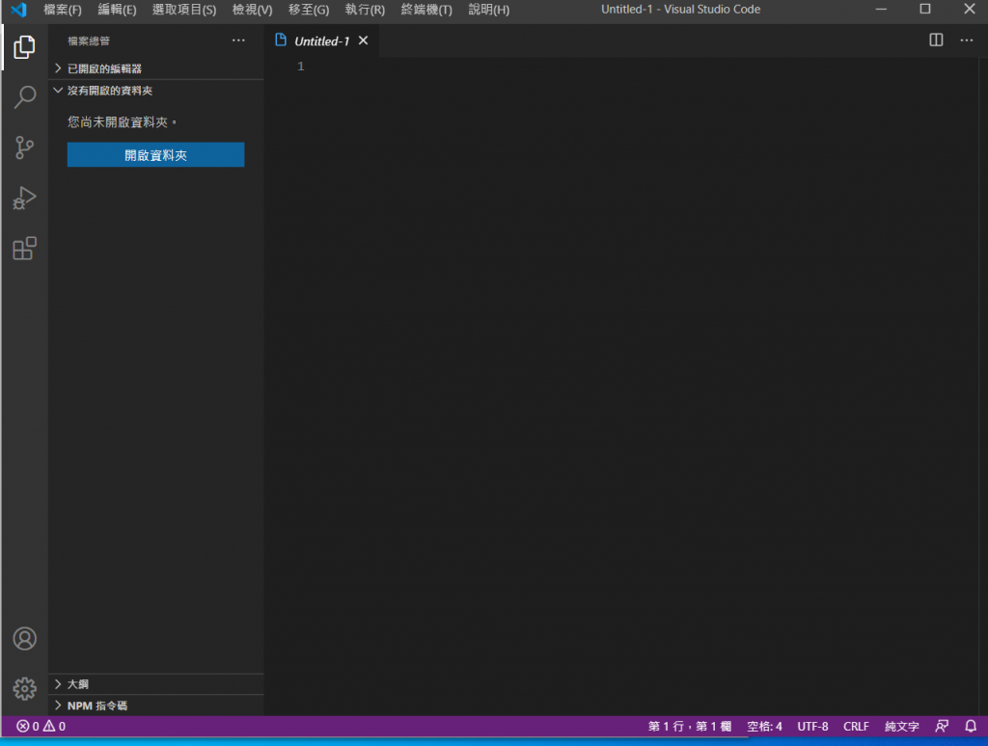Image resolution: width=988 pixels, height=746 pixels.
Task: Expand the NPM 指令碼 section
Action: 155,706
